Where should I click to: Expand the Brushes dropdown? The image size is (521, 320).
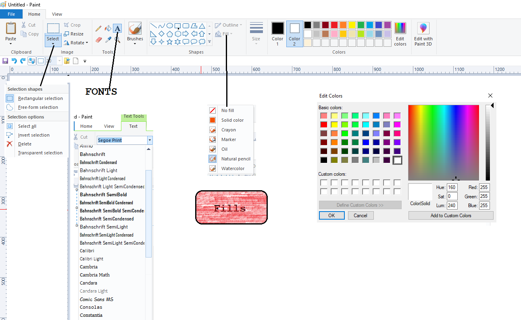(x=135, y=43)
